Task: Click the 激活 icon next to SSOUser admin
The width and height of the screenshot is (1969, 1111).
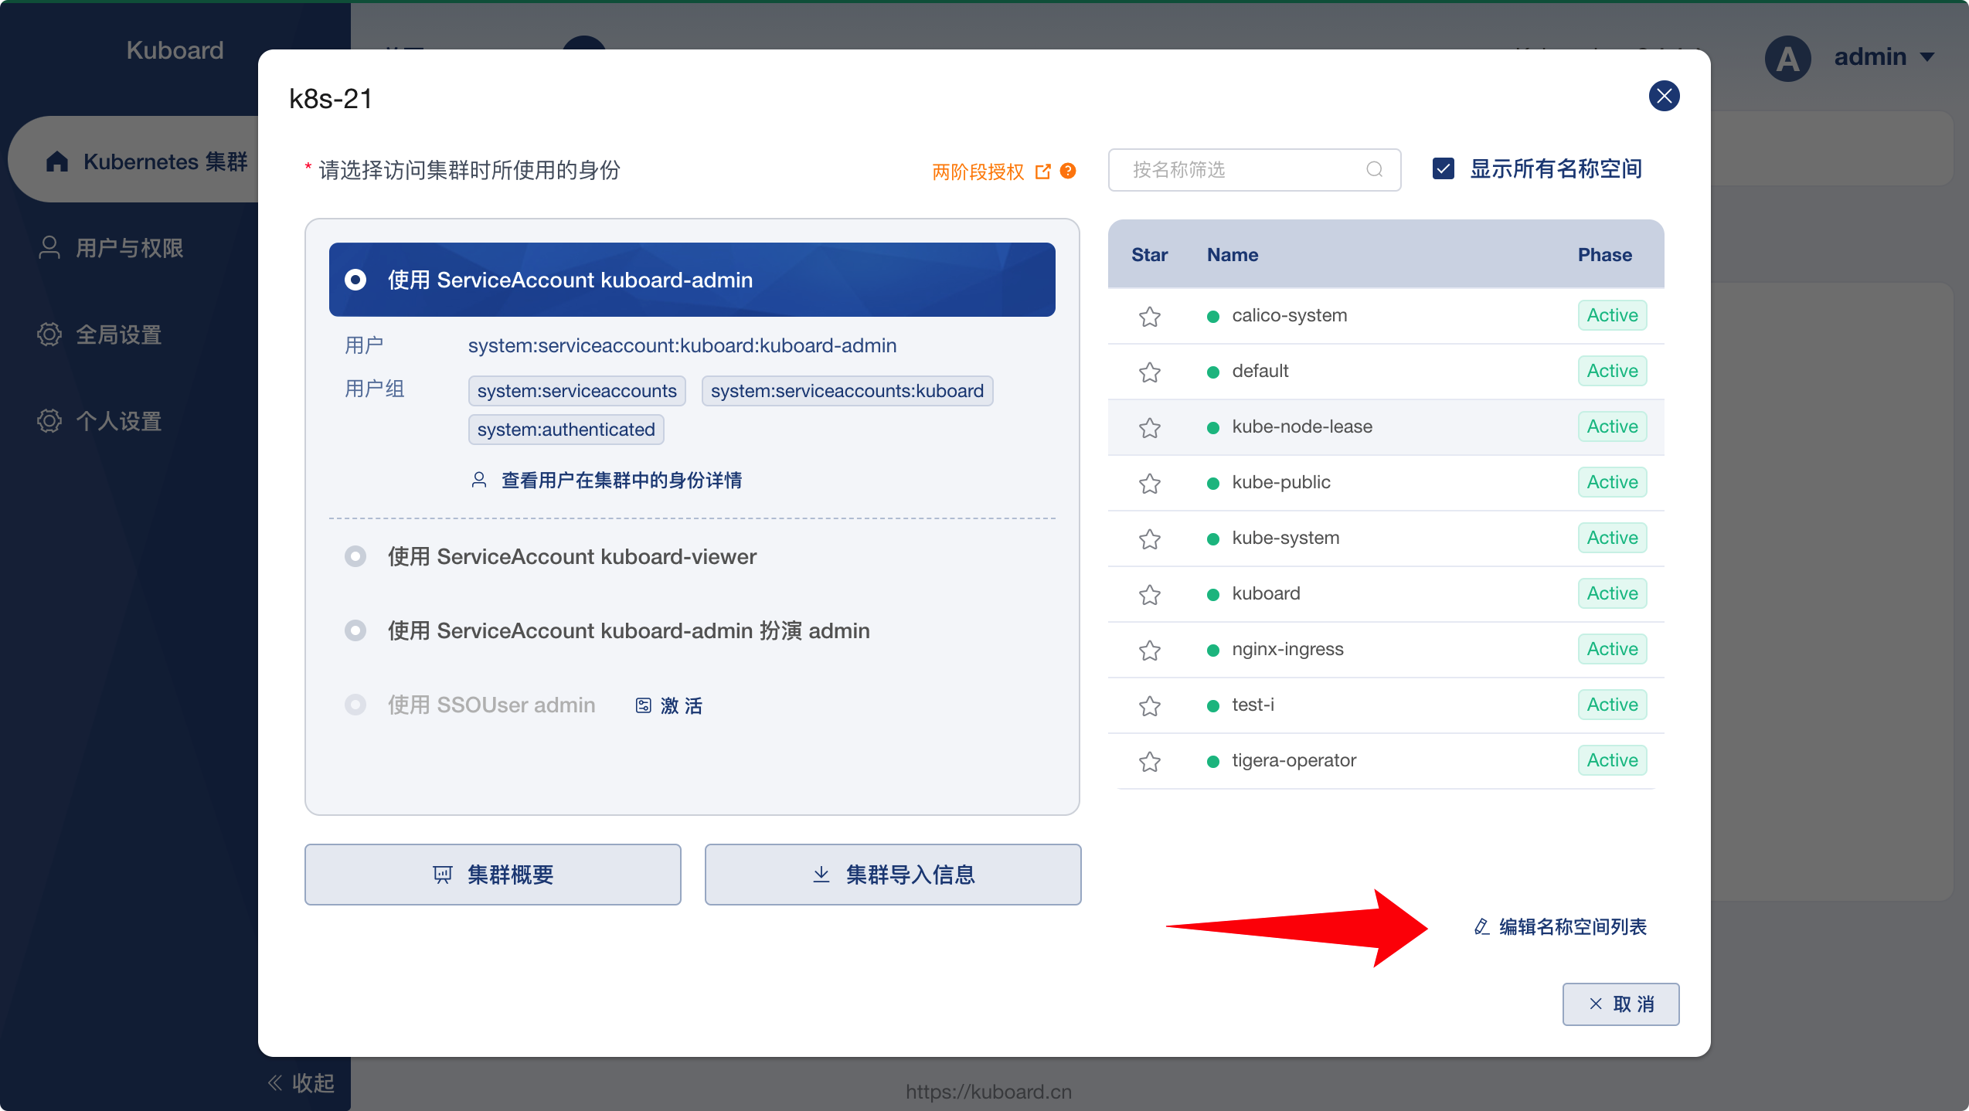Action: click(x=643, y=705)
